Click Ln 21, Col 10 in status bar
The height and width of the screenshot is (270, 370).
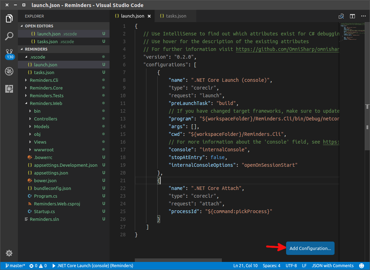[245, 266]
